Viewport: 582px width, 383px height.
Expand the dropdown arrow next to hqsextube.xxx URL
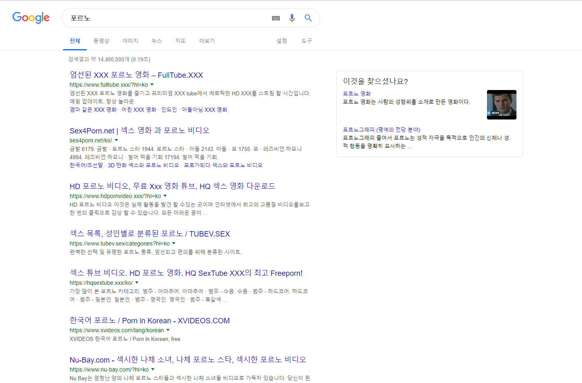click(137, 283)
